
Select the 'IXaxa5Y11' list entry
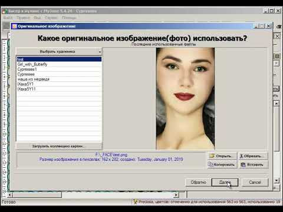tap(59, 89)
